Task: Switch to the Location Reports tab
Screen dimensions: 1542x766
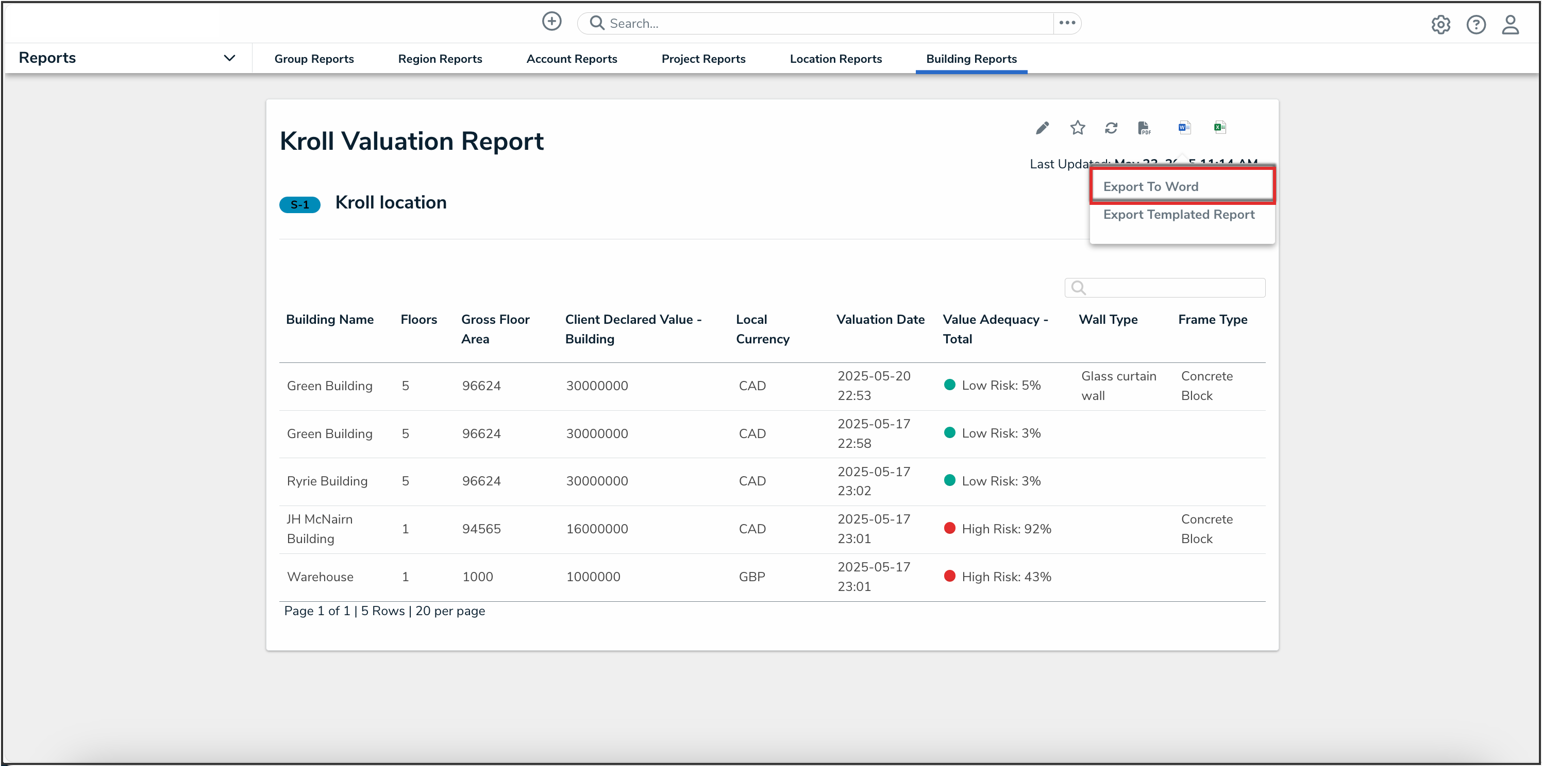Action: click(x=835, y=59)
